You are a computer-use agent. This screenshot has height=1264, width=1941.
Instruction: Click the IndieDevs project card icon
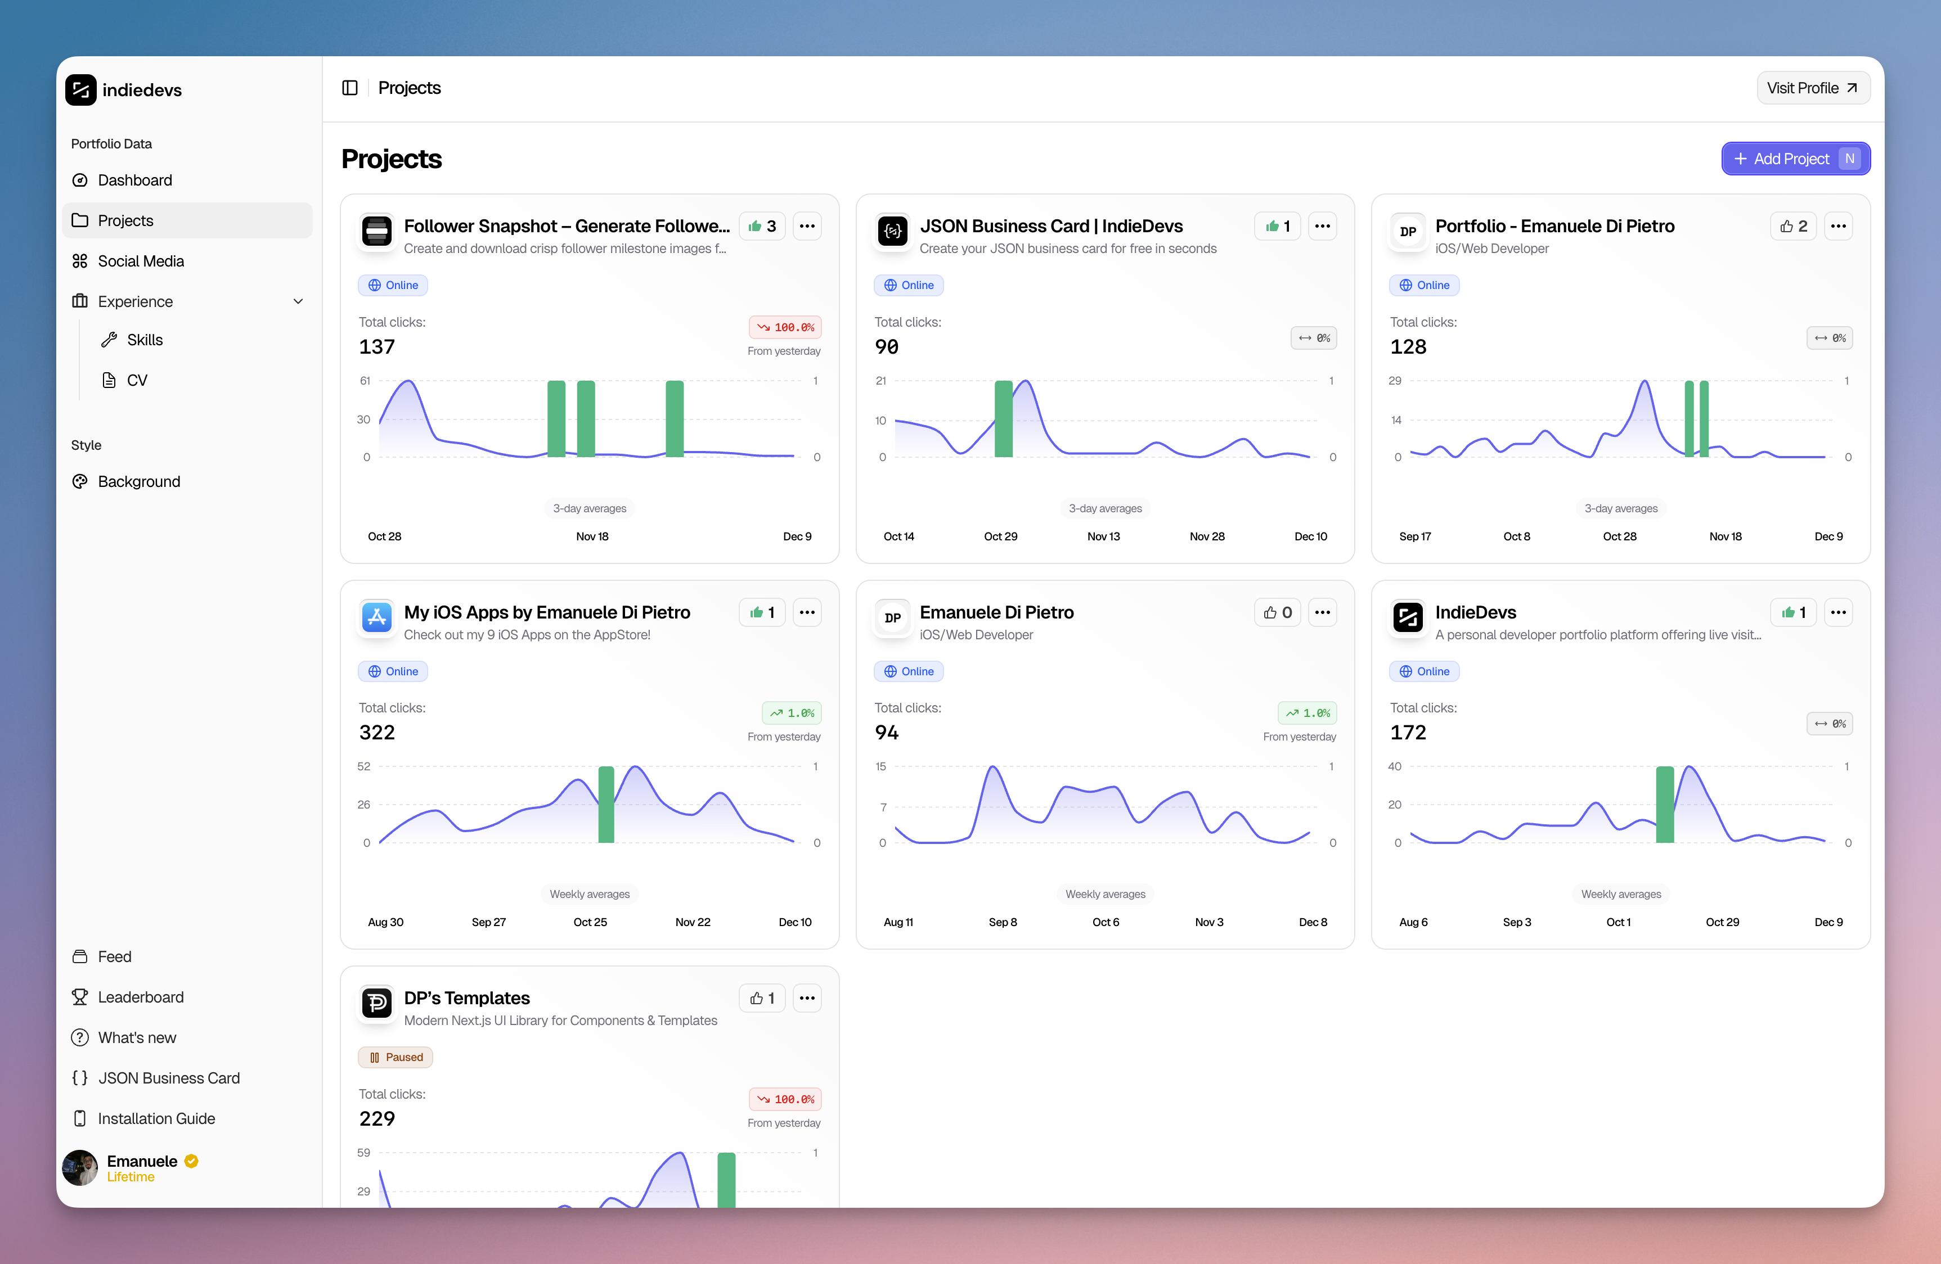[1408, 618]
